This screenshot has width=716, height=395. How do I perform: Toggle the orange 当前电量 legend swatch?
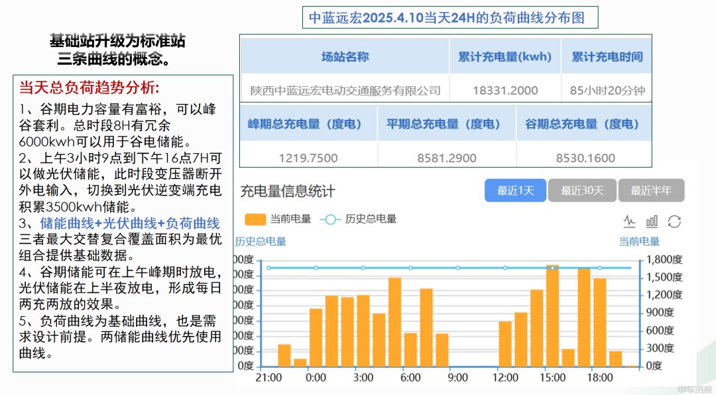click(255, 219)
